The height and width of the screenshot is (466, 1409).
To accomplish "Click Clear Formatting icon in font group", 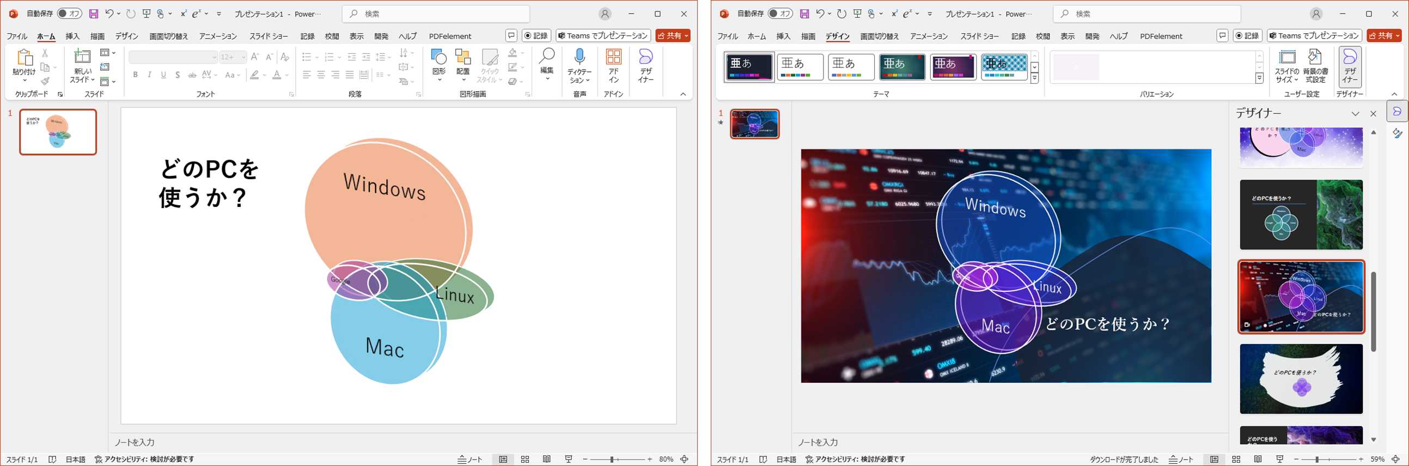I will 284,57.
